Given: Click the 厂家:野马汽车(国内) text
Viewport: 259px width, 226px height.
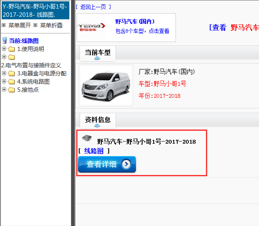Looking at the screenshot, I should coord(167,72).
